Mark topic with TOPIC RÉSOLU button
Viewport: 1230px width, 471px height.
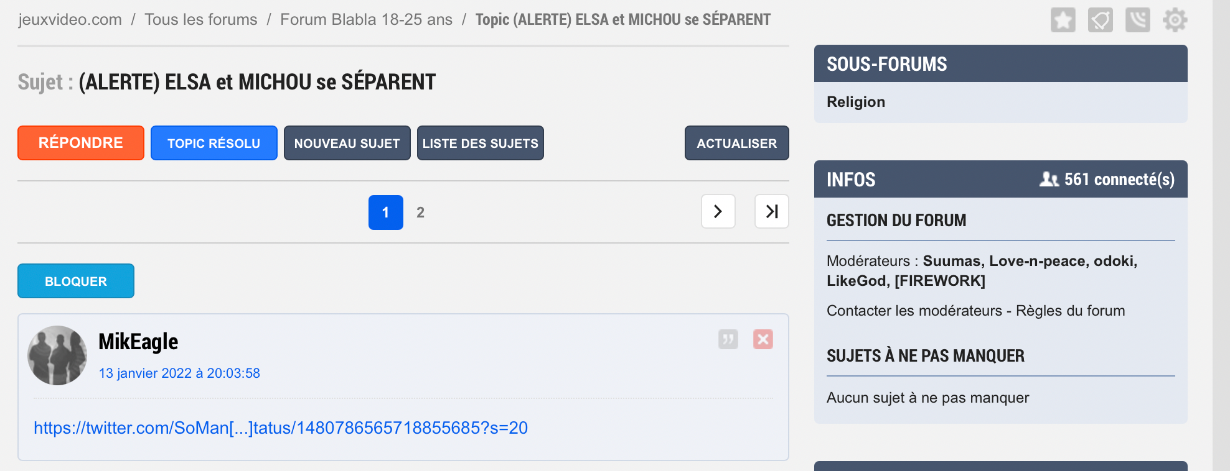pos(214,144)
